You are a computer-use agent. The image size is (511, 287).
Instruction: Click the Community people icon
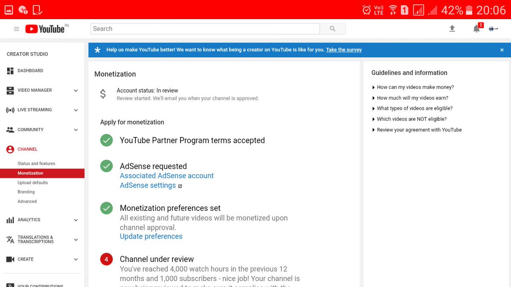point(10,130)
